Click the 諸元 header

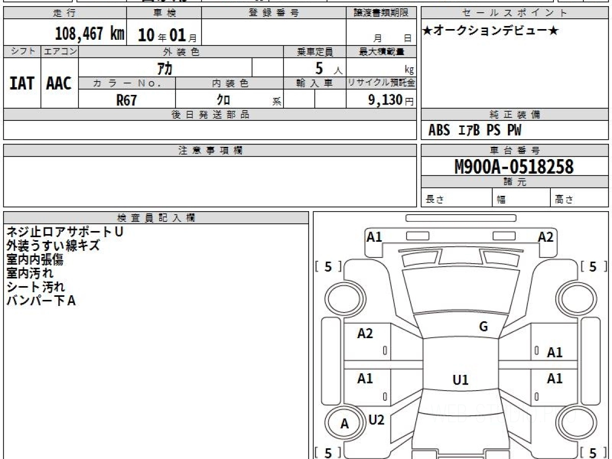tap(515, 182)
